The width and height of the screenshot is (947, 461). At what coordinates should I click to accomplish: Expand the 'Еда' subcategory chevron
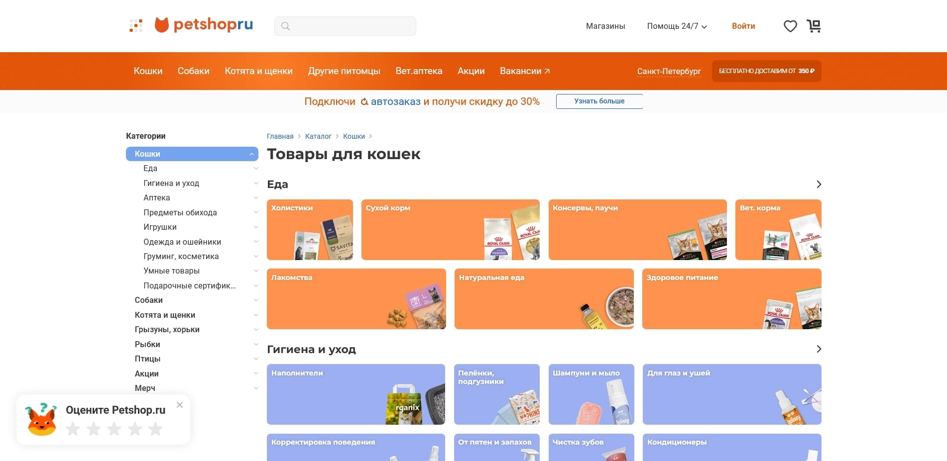(x=256, y=168)
